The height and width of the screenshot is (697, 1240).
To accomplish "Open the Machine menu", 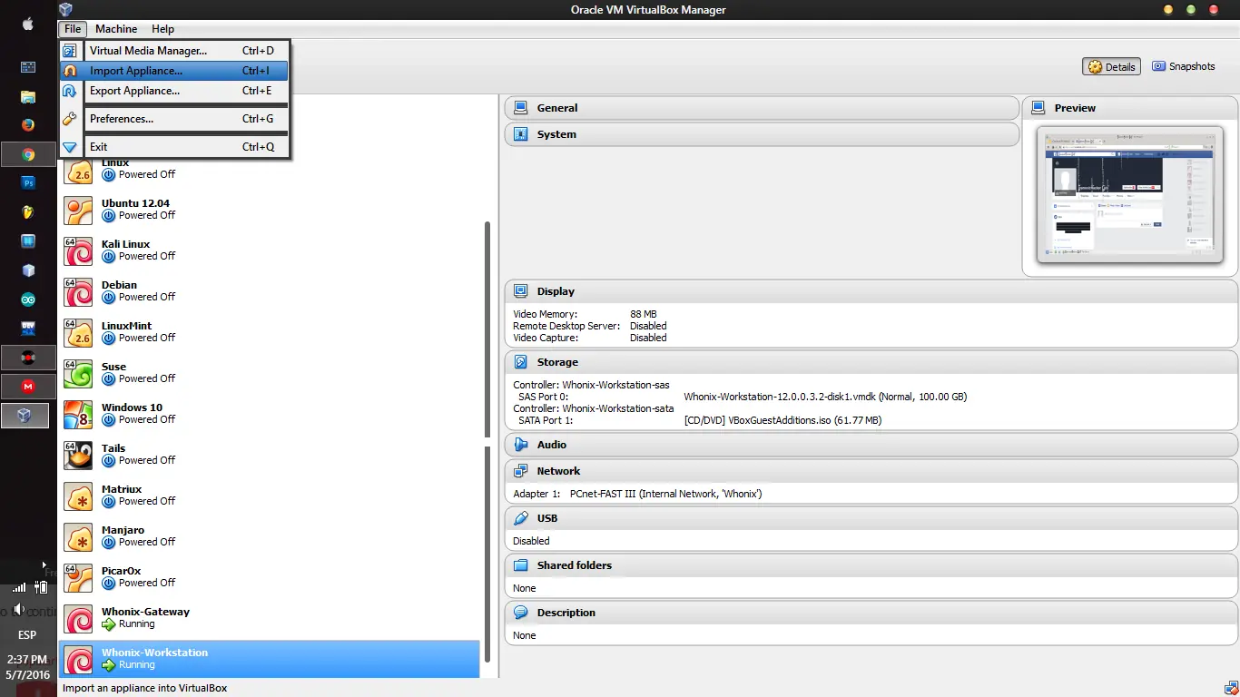I will click(x=116, y=29).
